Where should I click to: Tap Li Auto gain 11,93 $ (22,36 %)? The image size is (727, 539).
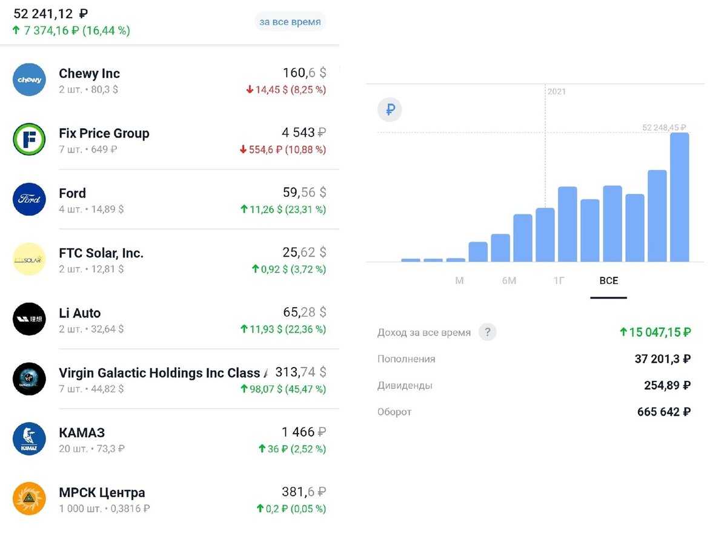coord(284,329)
